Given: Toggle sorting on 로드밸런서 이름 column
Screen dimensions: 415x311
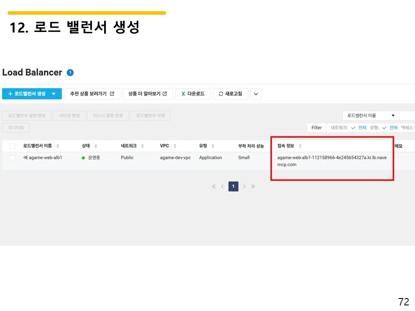Looking at the screenshot, I should (58, 146).
